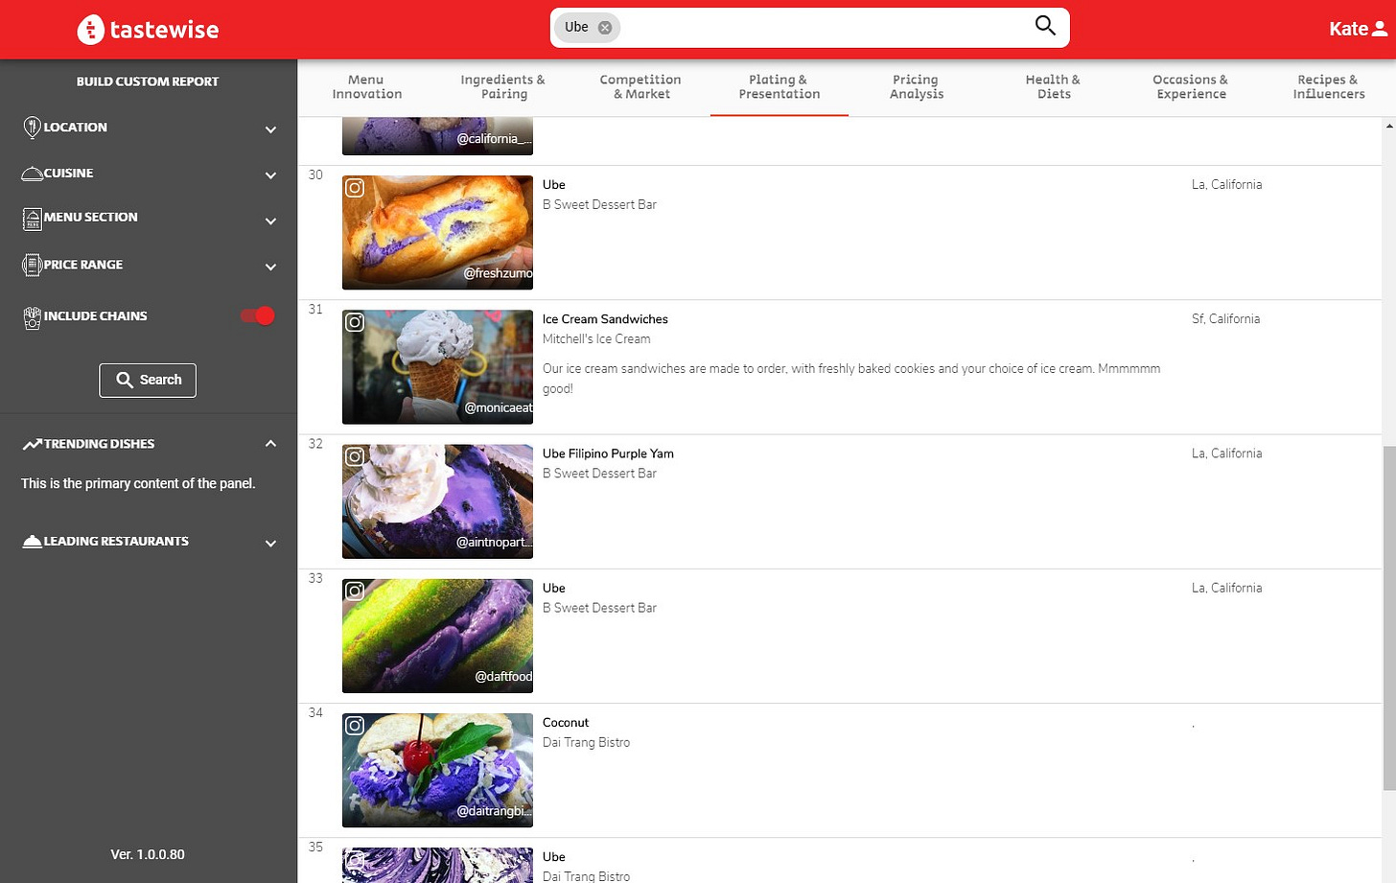The width and height of the screenshot is (1396, 883).
Task: Click the trending dishes panel placeholder text
Action: tap(138, 483)
